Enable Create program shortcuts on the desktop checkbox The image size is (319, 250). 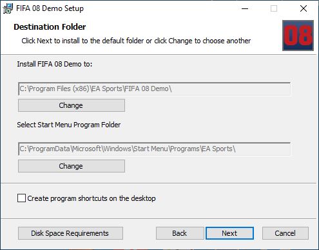[x=21, y=198]
